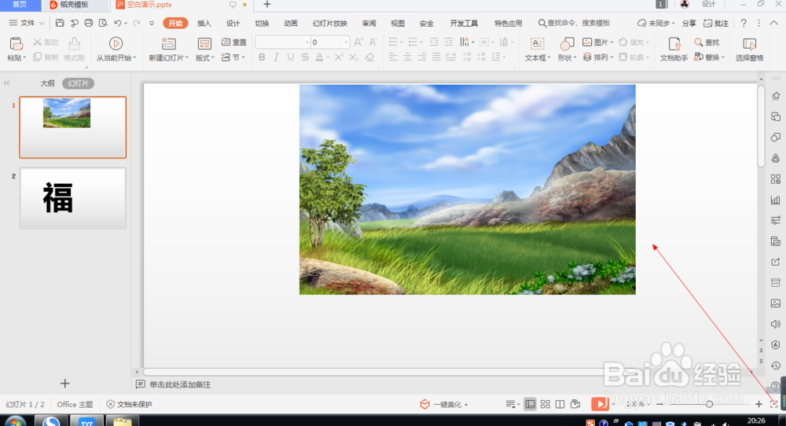Open the Replace (替换) dropdown arrow
Image resolution: width=786 pixels, height=426 pixels.
click(723, 57)
